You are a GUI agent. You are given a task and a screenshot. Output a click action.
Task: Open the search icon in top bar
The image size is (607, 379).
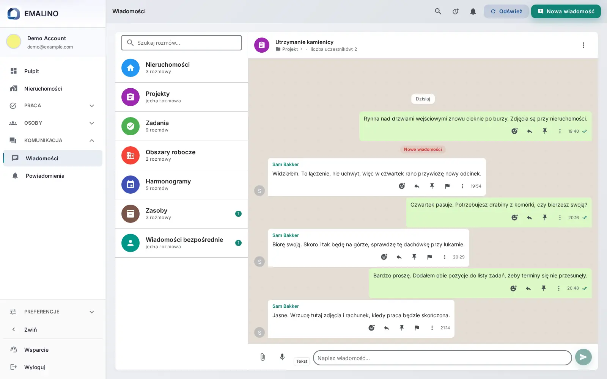(438, 11)
